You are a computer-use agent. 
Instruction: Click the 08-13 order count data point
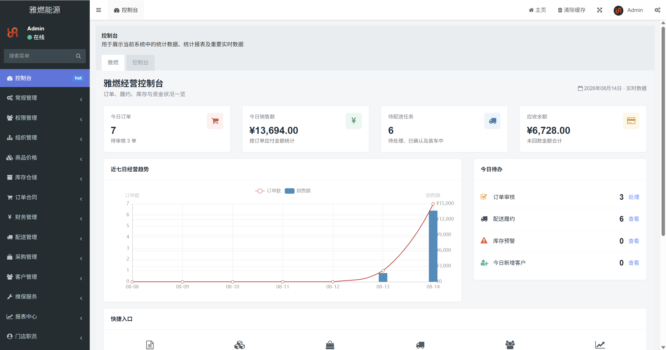pyautogui.click(x=383, y=270)
